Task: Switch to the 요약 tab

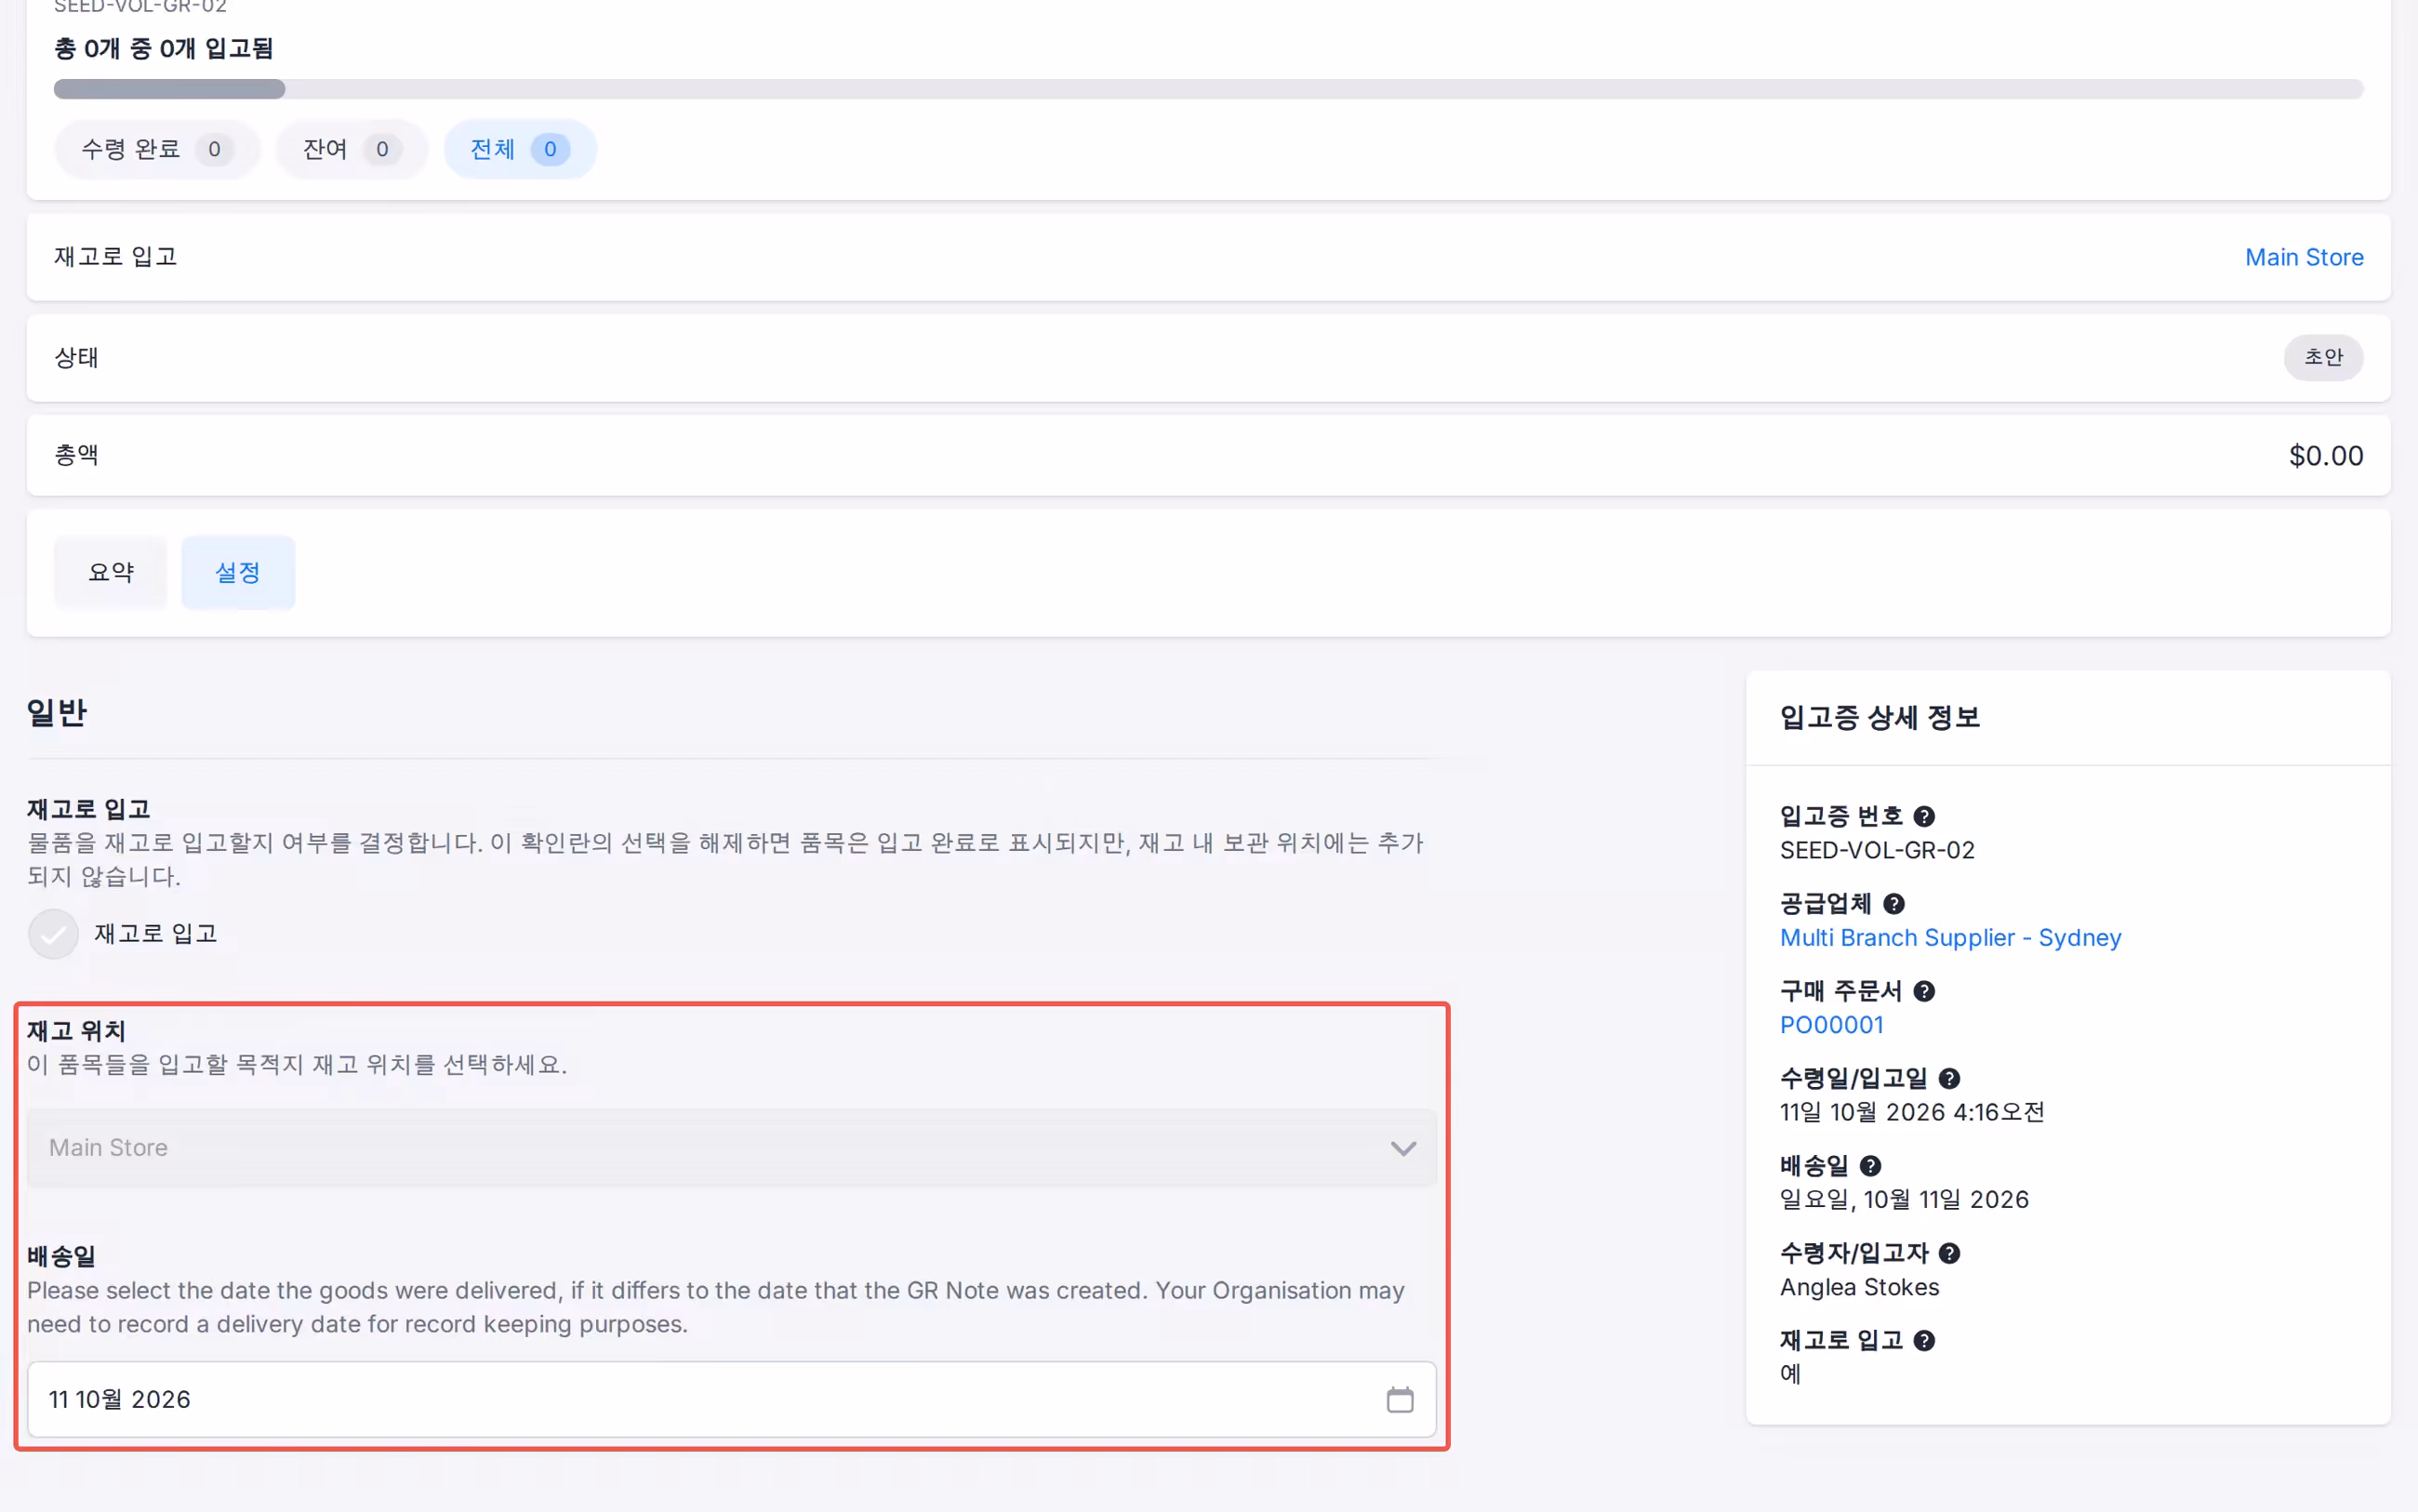Action: [x=111, y=572]
